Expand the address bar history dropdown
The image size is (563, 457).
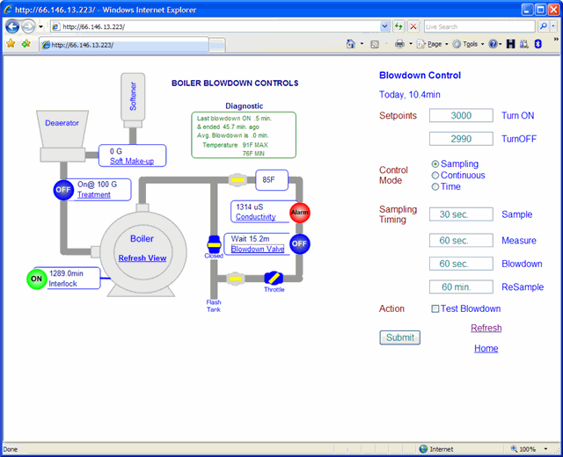pyautogui.click(x=384, y=27)
